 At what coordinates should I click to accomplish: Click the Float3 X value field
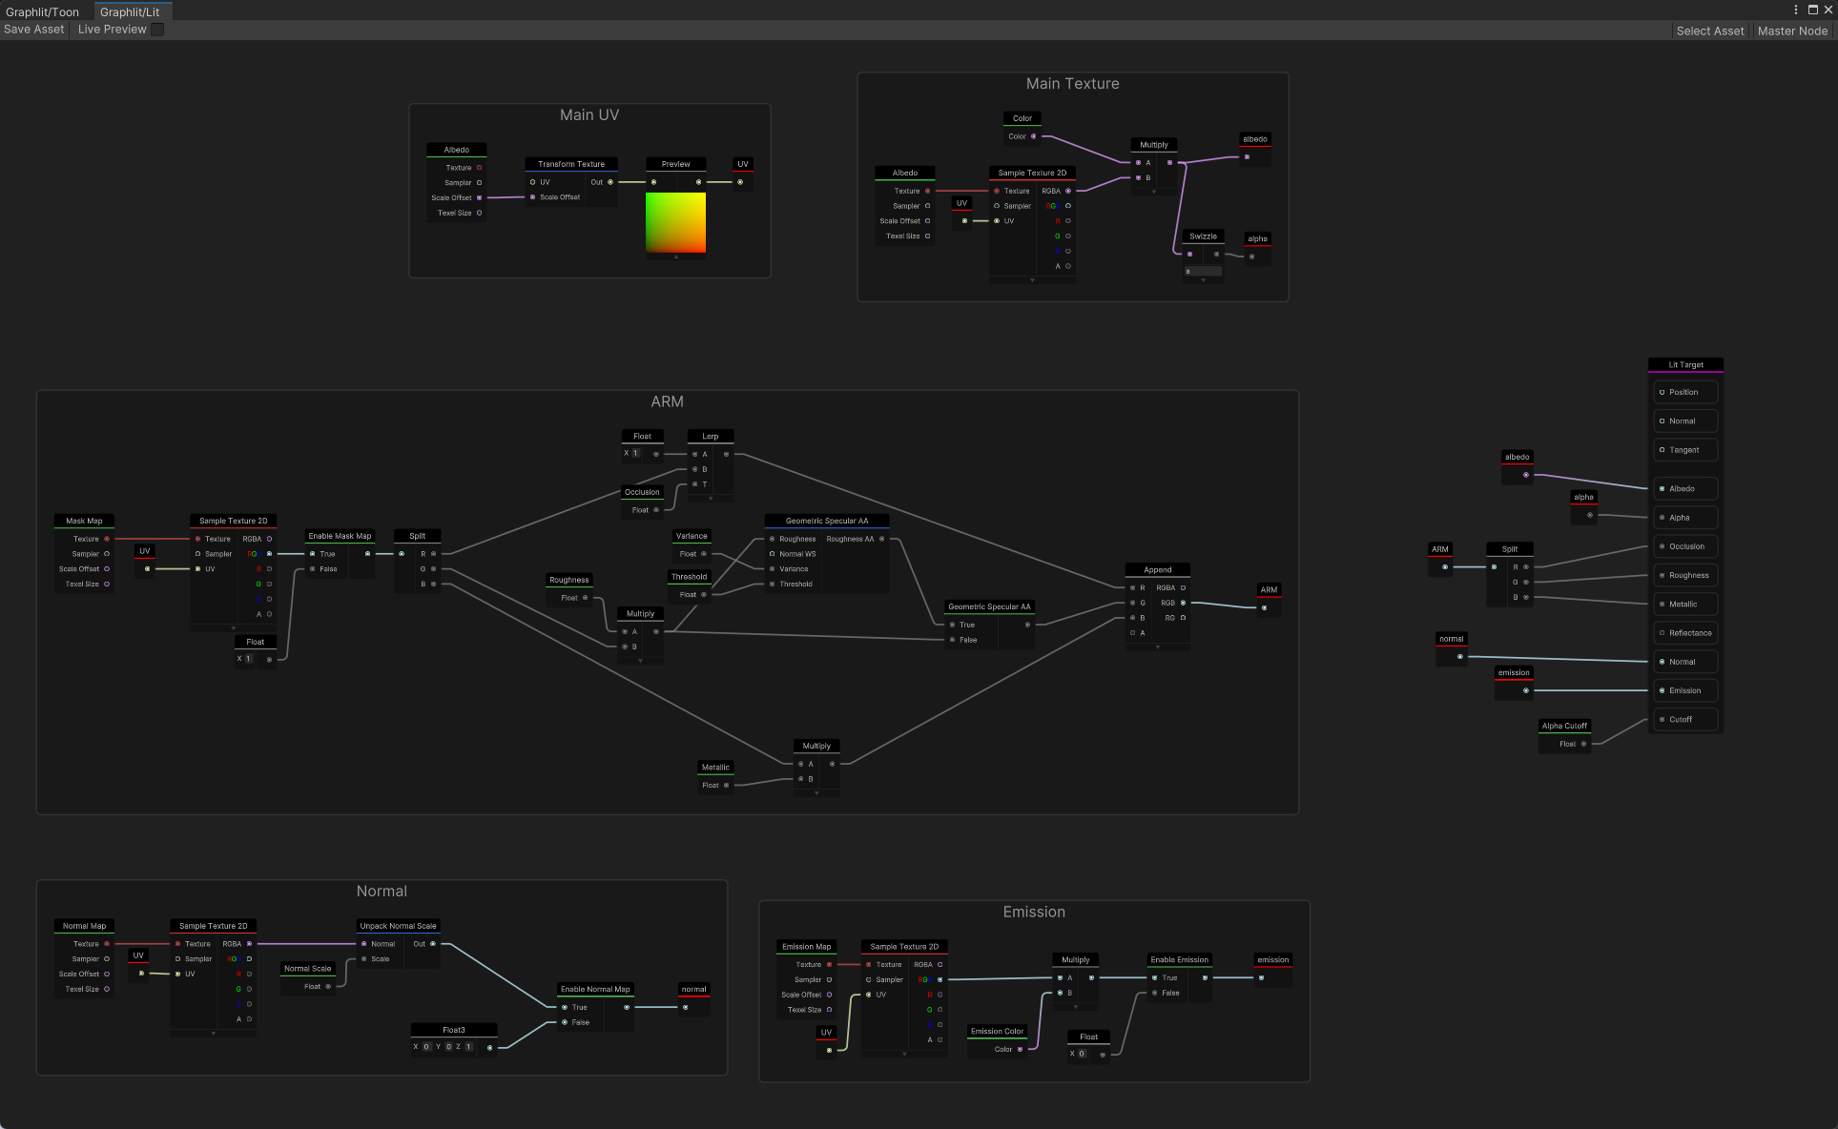pyautogui.click(x=426, y=1047)
